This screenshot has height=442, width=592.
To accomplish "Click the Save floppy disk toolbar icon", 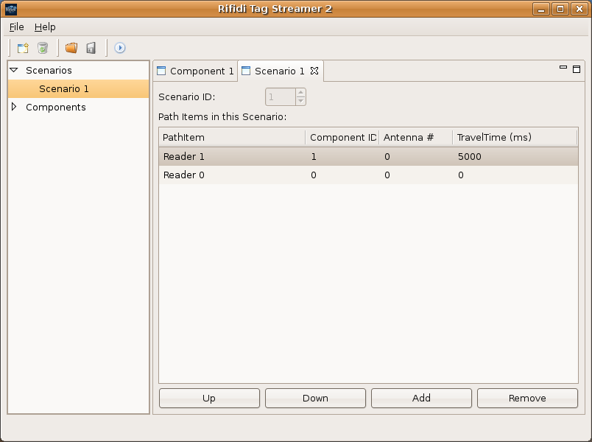I will (x=91, y=48).
